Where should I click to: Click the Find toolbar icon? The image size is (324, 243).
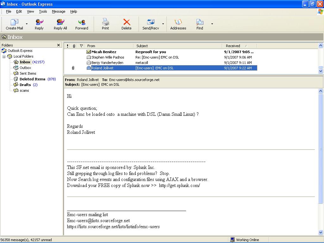pos(200,22)
